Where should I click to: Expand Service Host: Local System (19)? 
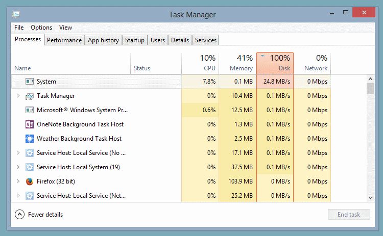point(18,167)
